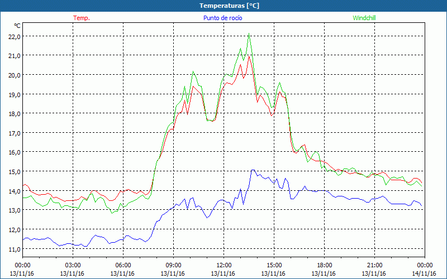The width and height of the screenshot is (447, 279).
Task: Click the 12:00 time axis label
Action: click(224, 266)
